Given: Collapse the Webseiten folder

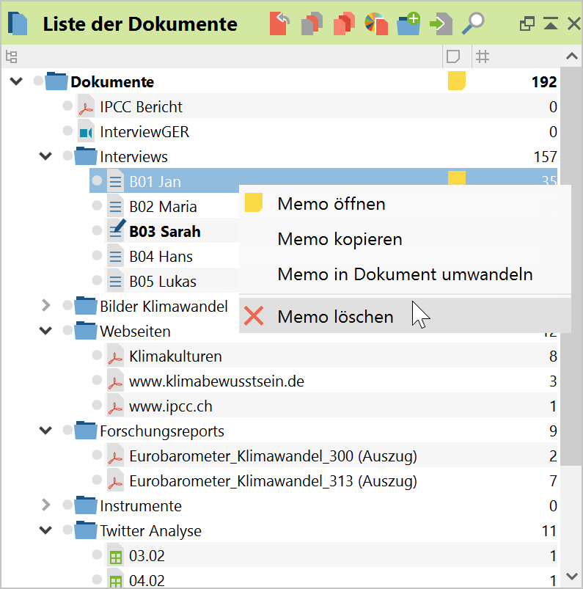Looking at the screenshot, I should click(x=45, y=331).
